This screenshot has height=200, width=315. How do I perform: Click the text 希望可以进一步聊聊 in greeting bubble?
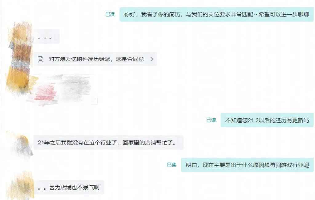284,14
